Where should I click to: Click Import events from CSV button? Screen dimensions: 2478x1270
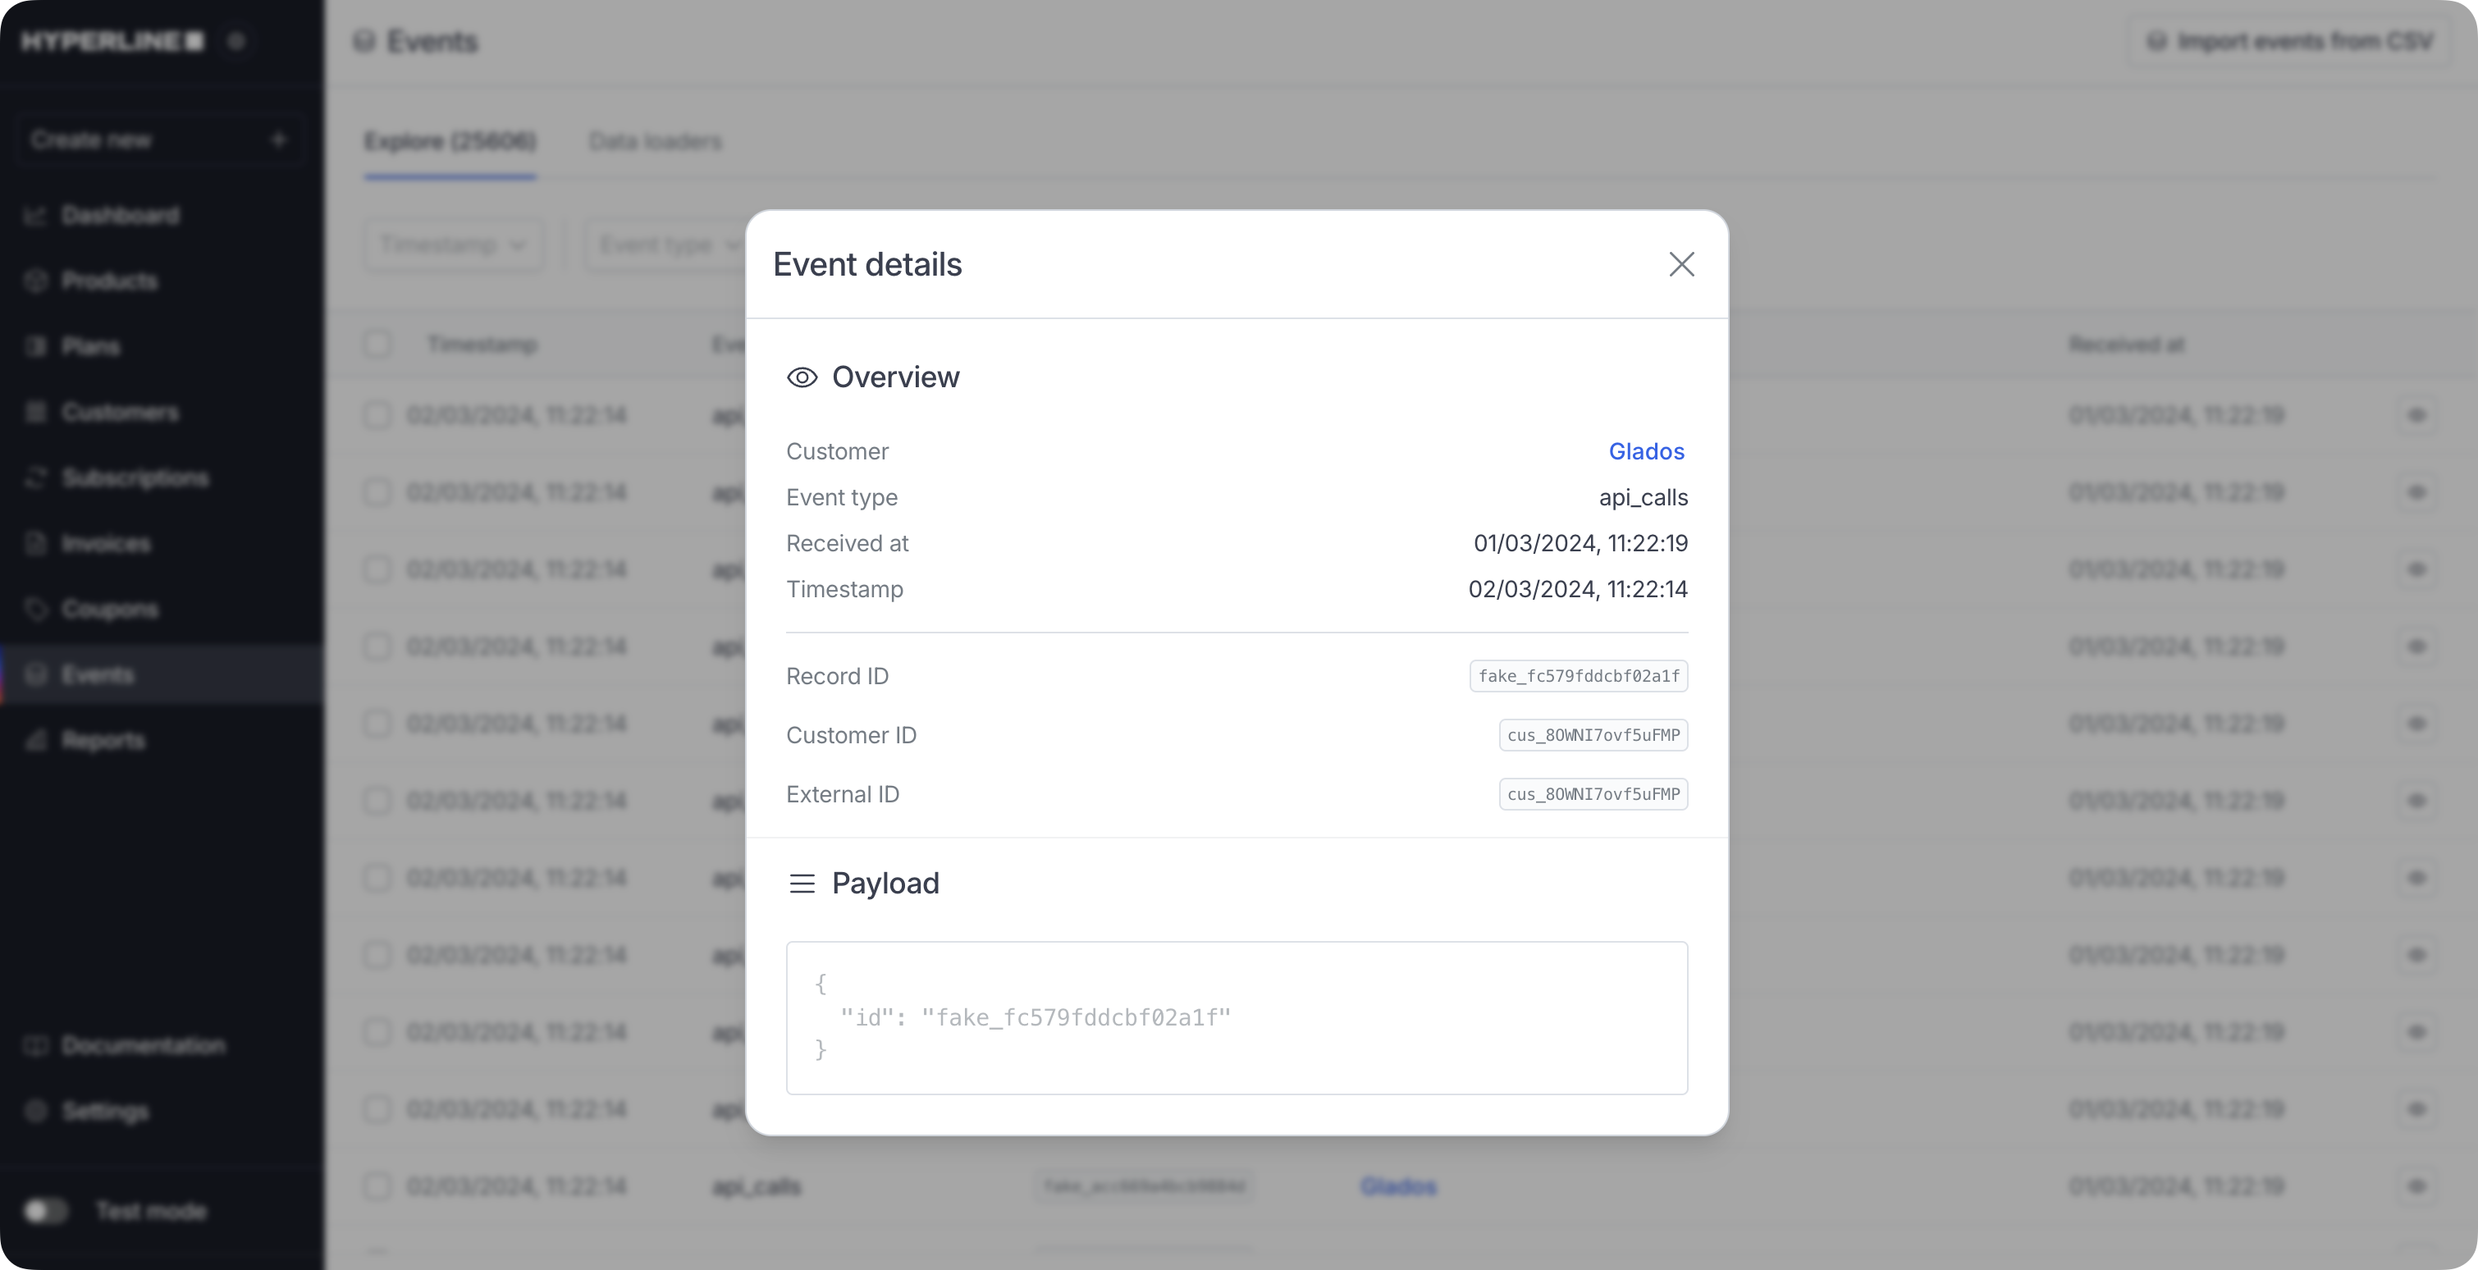(2289, 41)
